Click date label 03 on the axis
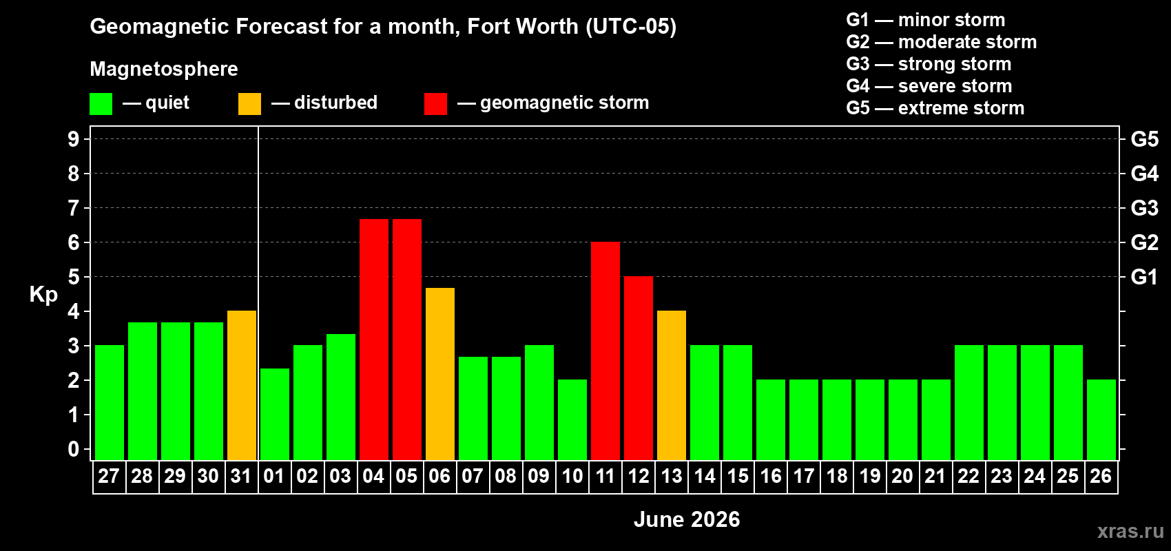 pos(340,476)
